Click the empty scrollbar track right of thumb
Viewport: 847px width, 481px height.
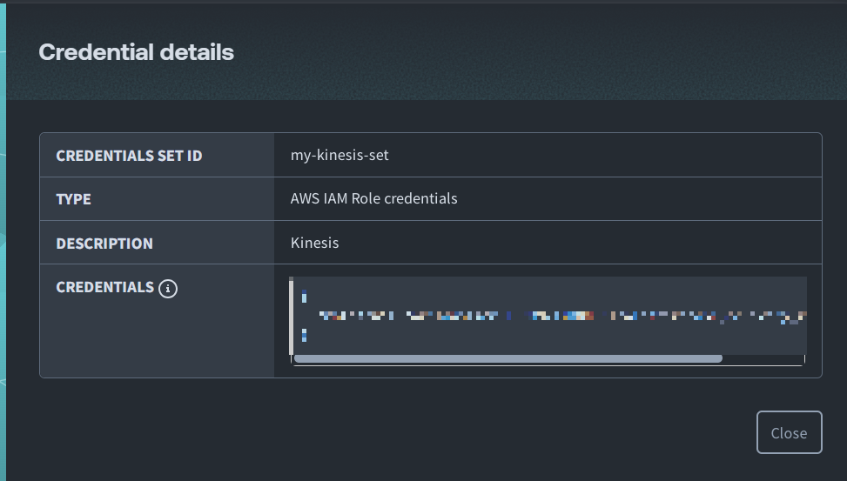[763, 358]
